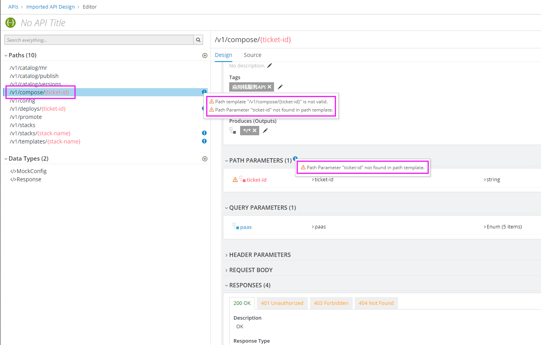The height and width of the screenshot is (345, 541).
Task: Click info badge on /v1/templates/{stack-name} path
Action: click(204, 141)
